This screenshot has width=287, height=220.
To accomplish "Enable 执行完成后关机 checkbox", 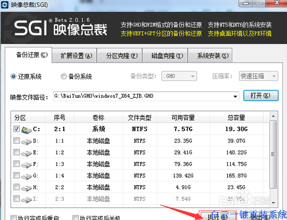I will 75,218.
